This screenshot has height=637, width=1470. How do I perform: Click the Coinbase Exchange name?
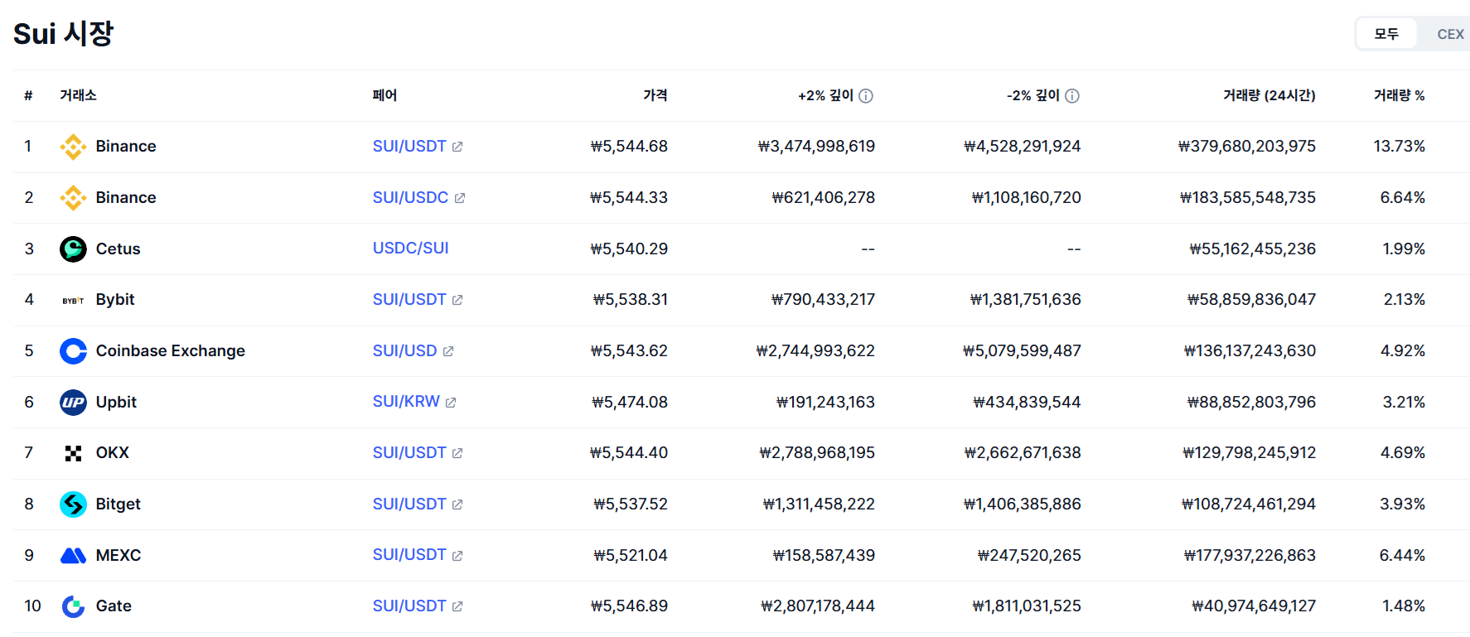(171, 350)
